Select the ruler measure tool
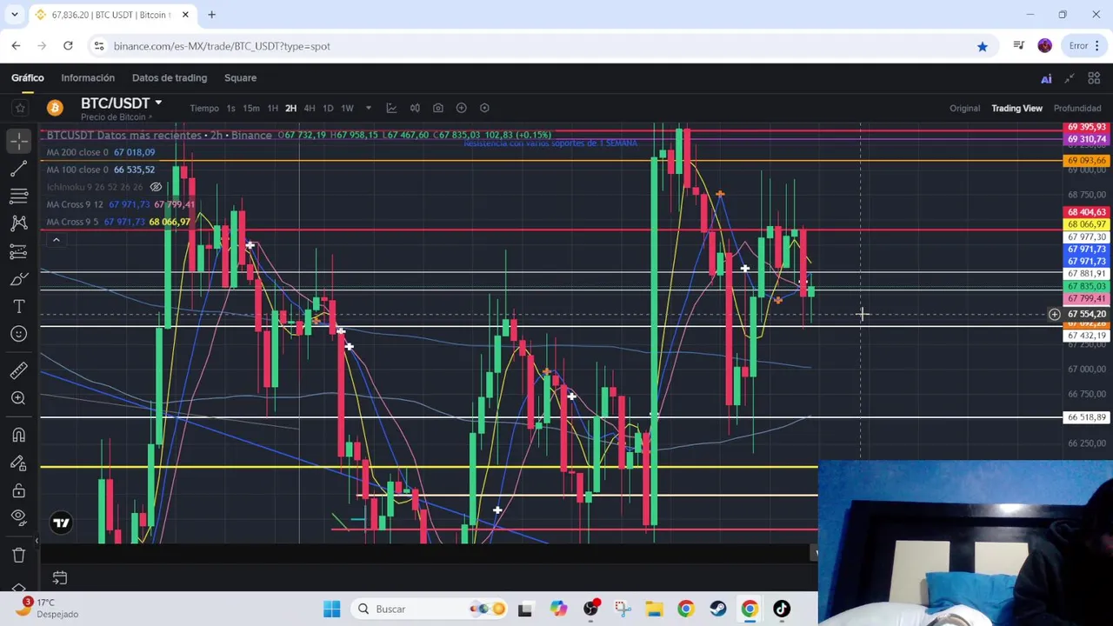This screenshot has width=1113, height=626. pyautogui.click(x=19, y=371)
